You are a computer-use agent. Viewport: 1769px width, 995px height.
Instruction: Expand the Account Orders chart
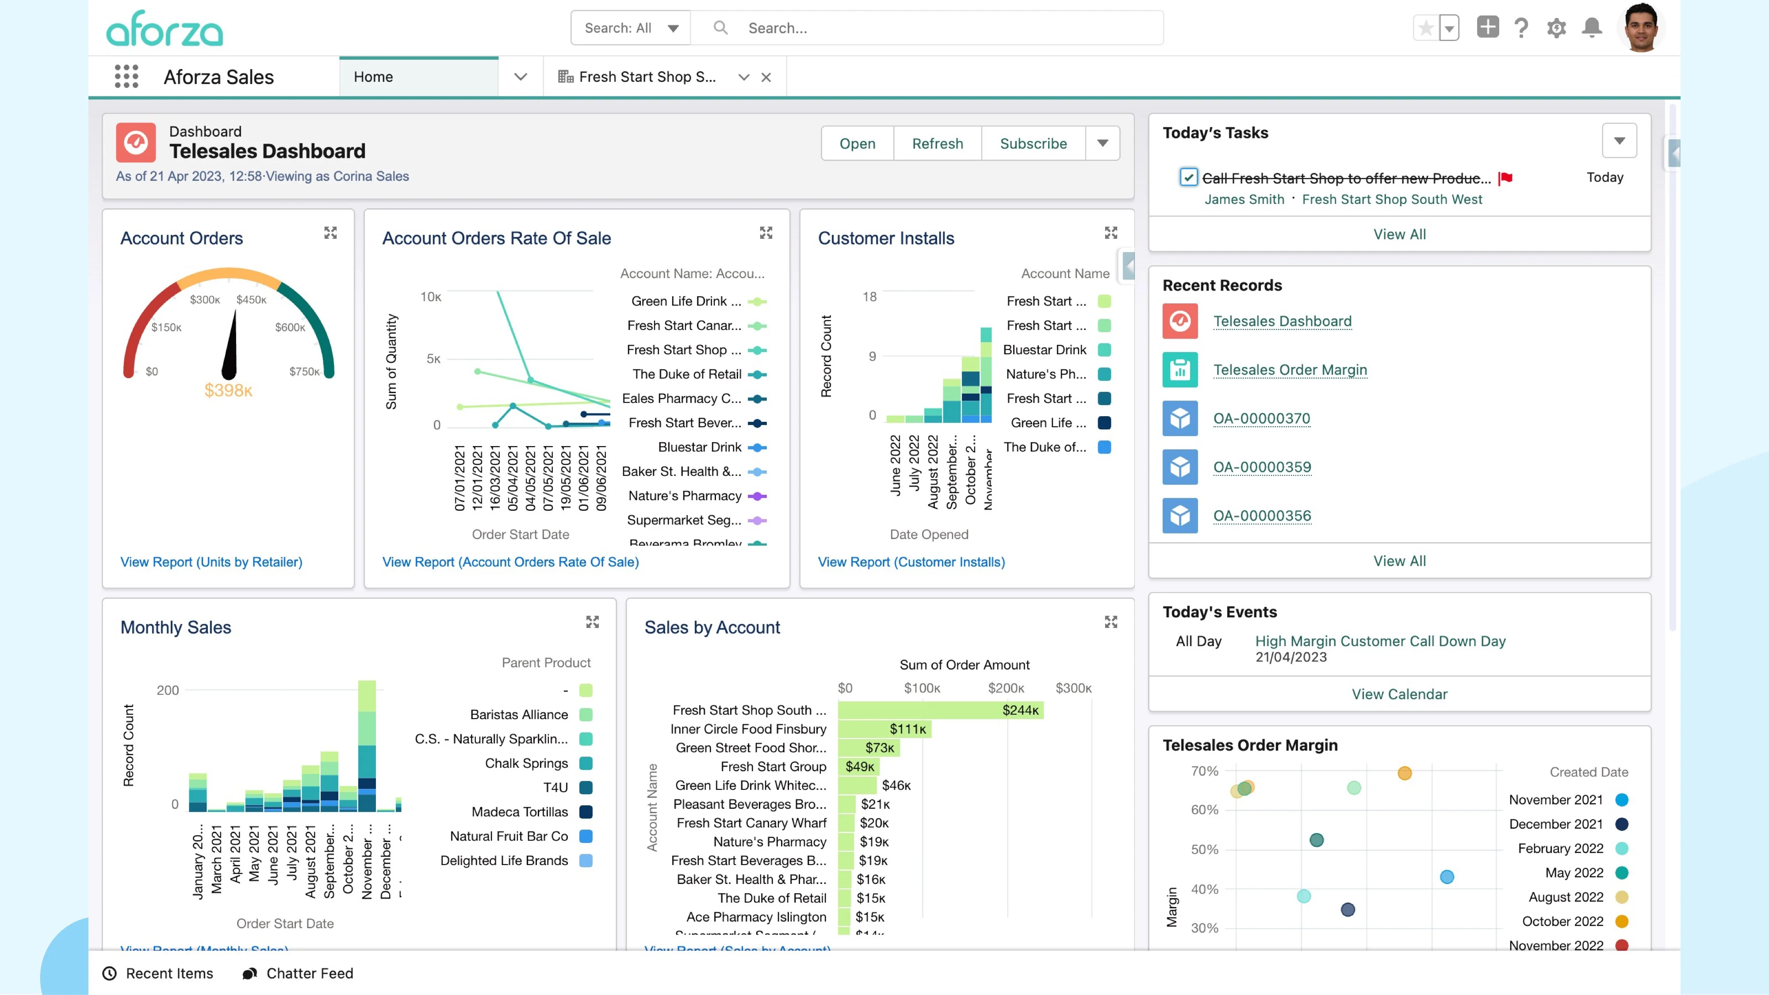coord(330,233)
